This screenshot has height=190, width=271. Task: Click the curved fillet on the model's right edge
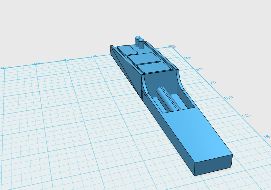click(182, 83)
